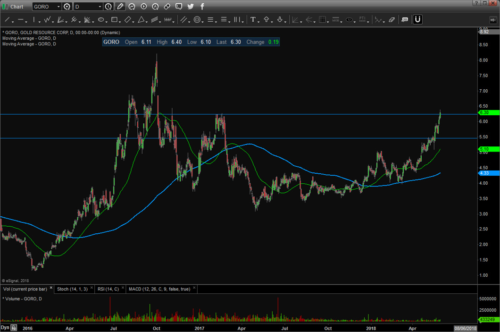The image size is (500, 332).
Task: Click the blue 4.33 moving average marker
Action: coord(489,173)
